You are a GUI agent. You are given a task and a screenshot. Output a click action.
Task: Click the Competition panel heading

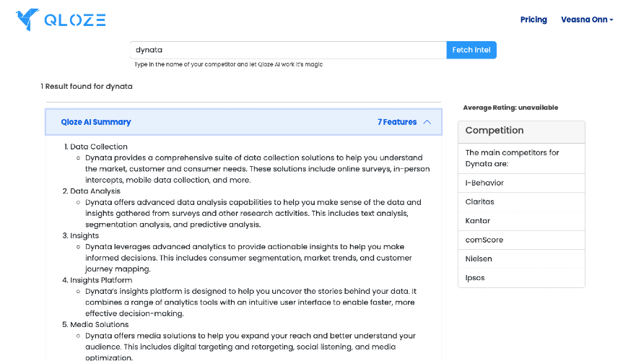click(495, 131)
